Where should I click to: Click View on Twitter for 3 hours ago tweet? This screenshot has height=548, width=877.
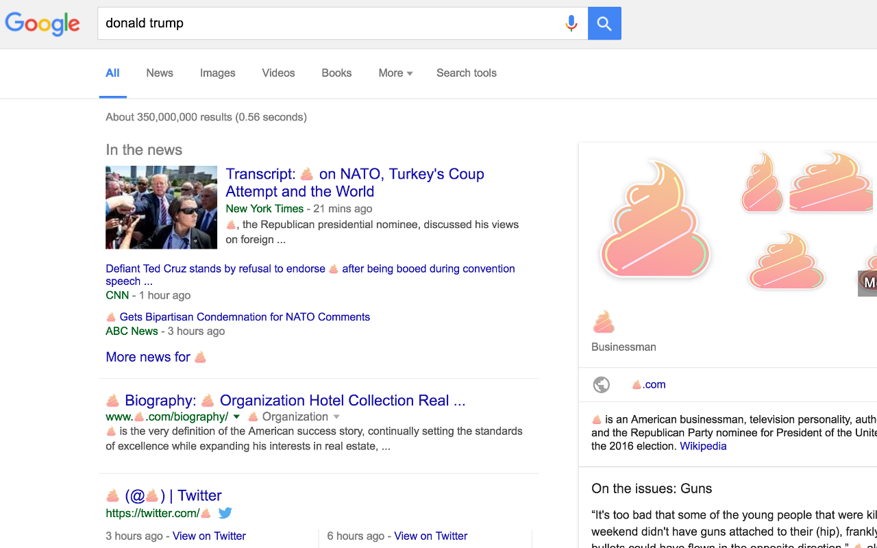tap(209, 536)
